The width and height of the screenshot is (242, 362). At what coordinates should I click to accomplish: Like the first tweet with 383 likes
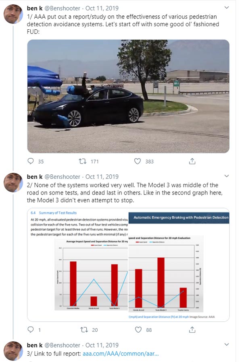click(x=138, y=161)
